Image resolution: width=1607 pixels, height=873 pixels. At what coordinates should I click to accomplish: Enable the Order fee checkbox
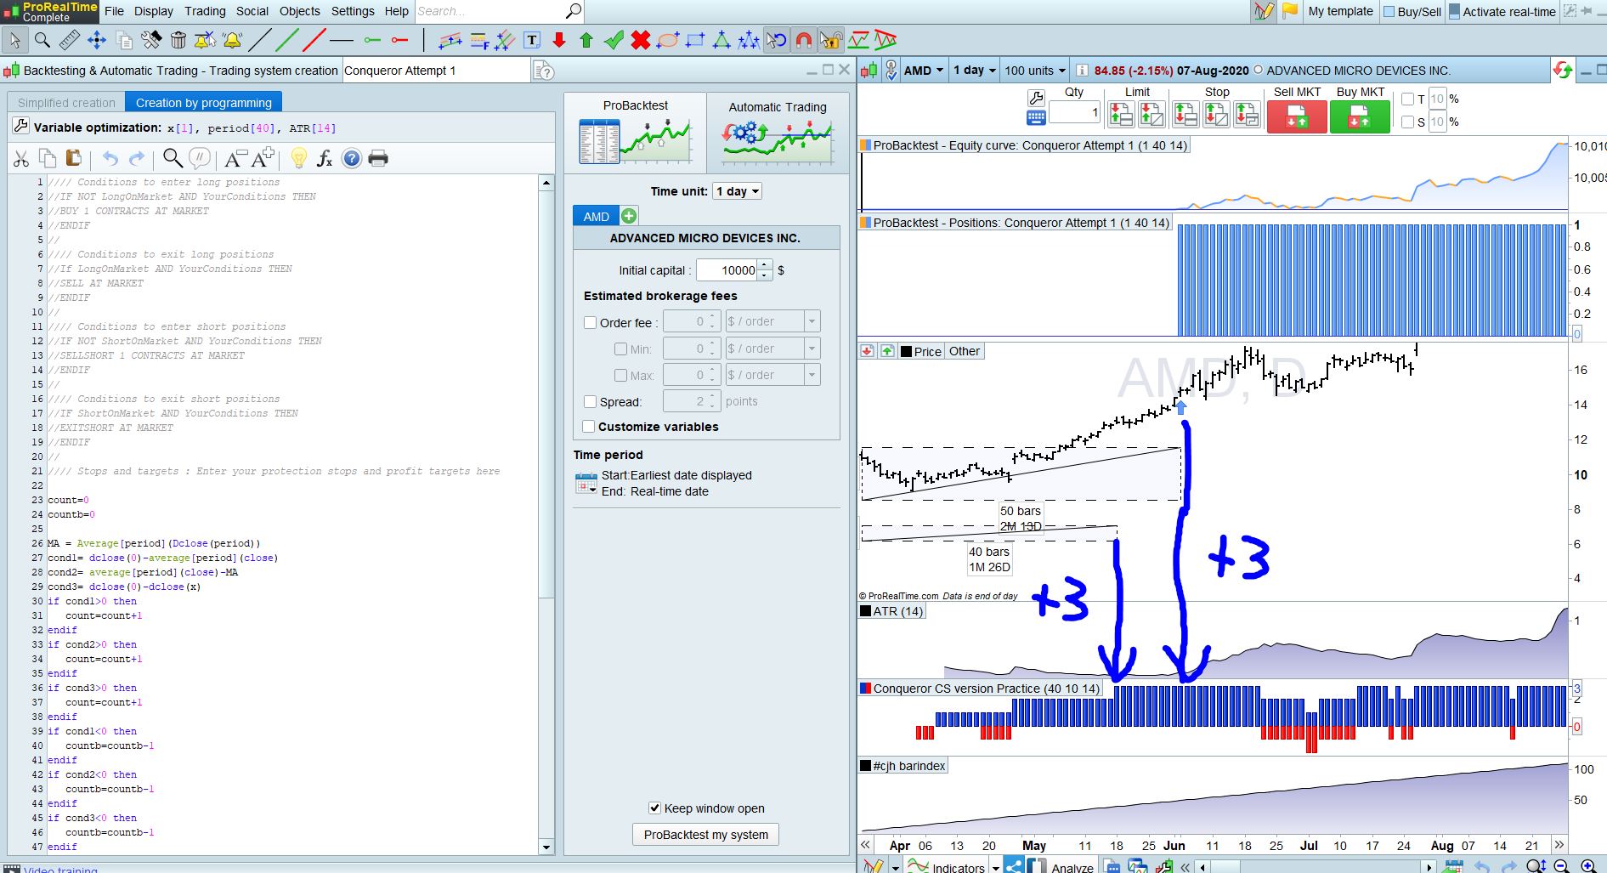coord(591,323)
